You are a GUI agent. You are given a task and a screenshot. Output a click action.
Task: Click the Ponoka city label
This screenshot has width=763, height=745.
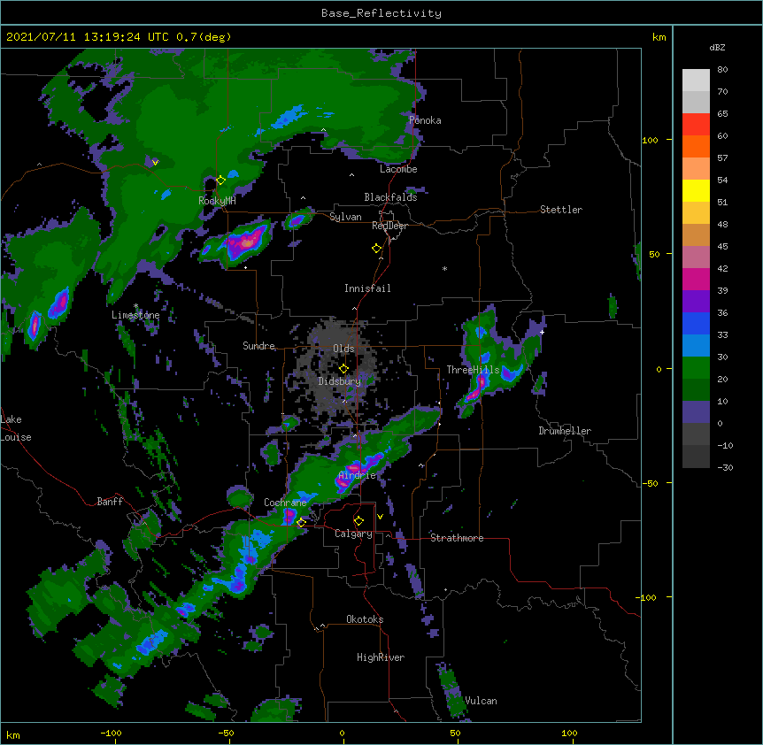point(425,120)
